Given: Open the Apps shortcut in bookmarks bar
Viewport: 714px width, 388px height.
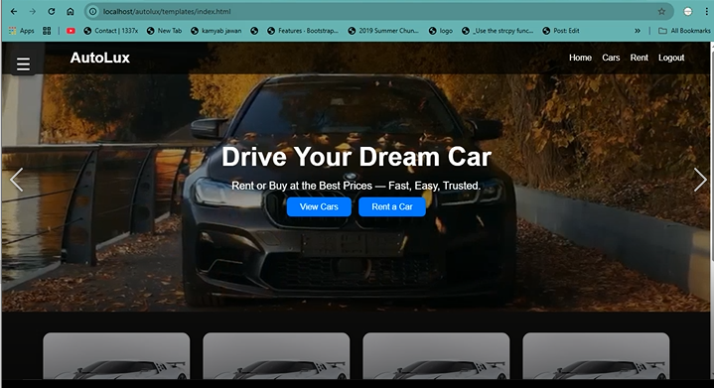Looking at the screenshot, I should click(x=22, y=31).
